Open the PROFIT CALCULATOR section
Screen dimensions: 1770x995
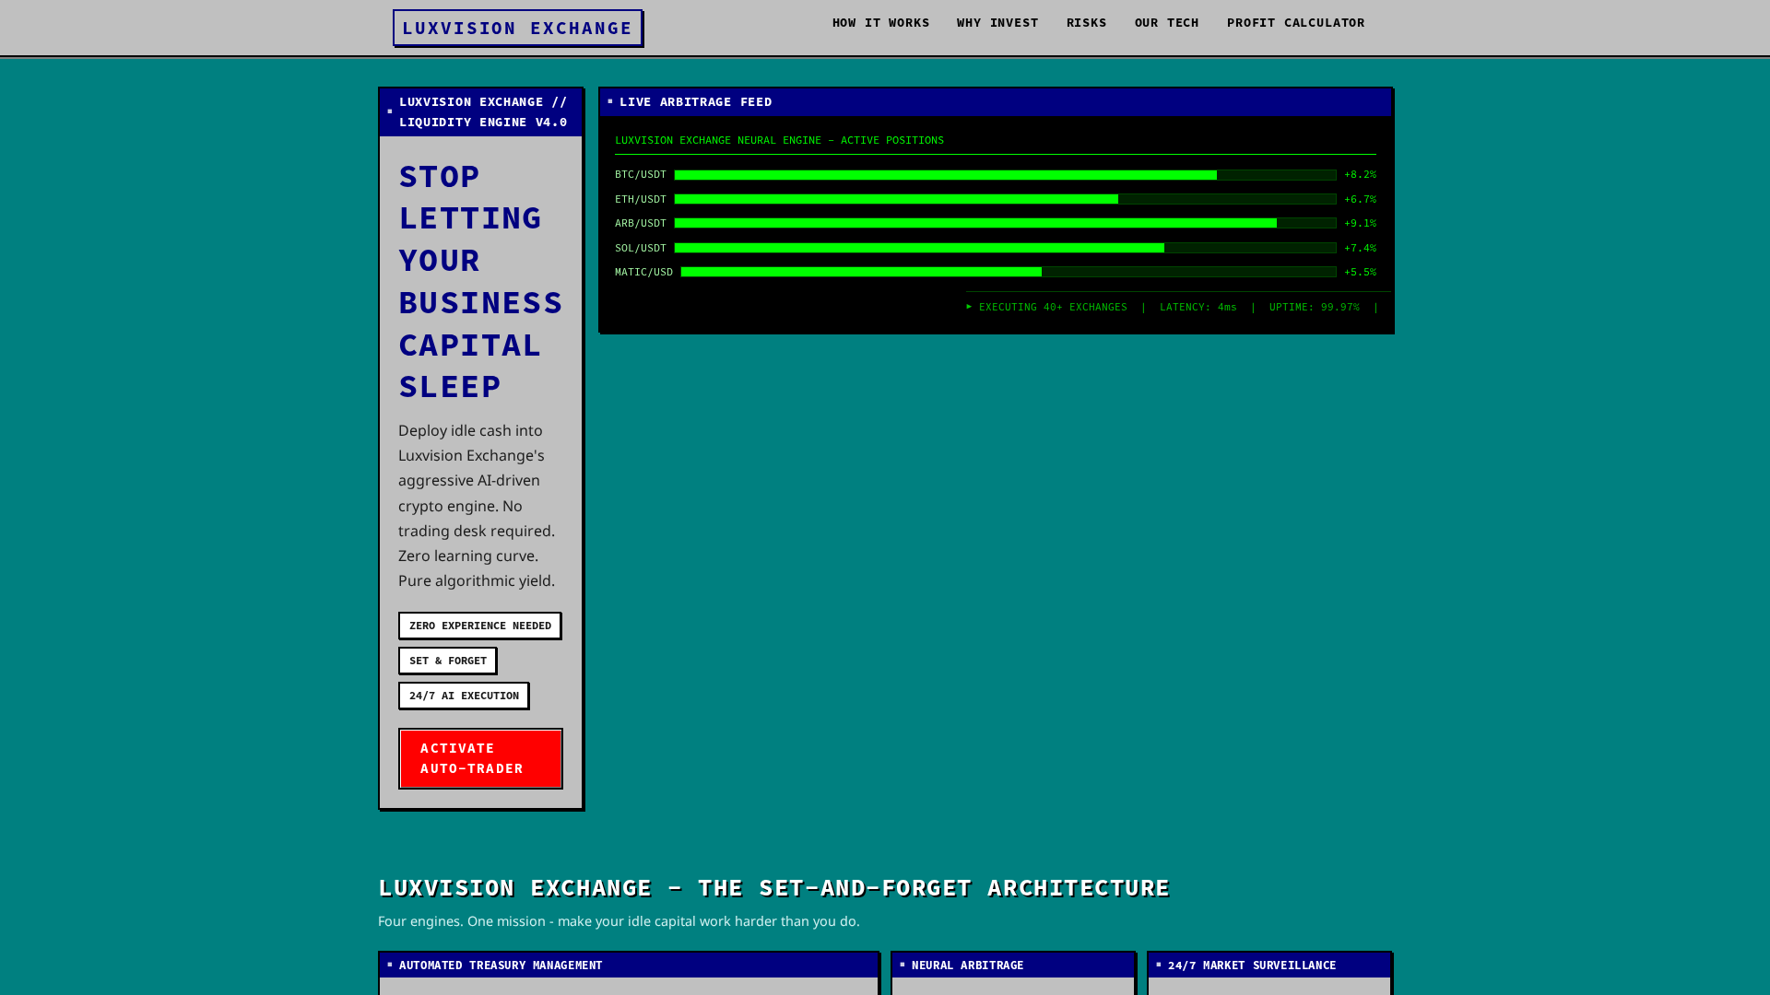pos(1295,23)
